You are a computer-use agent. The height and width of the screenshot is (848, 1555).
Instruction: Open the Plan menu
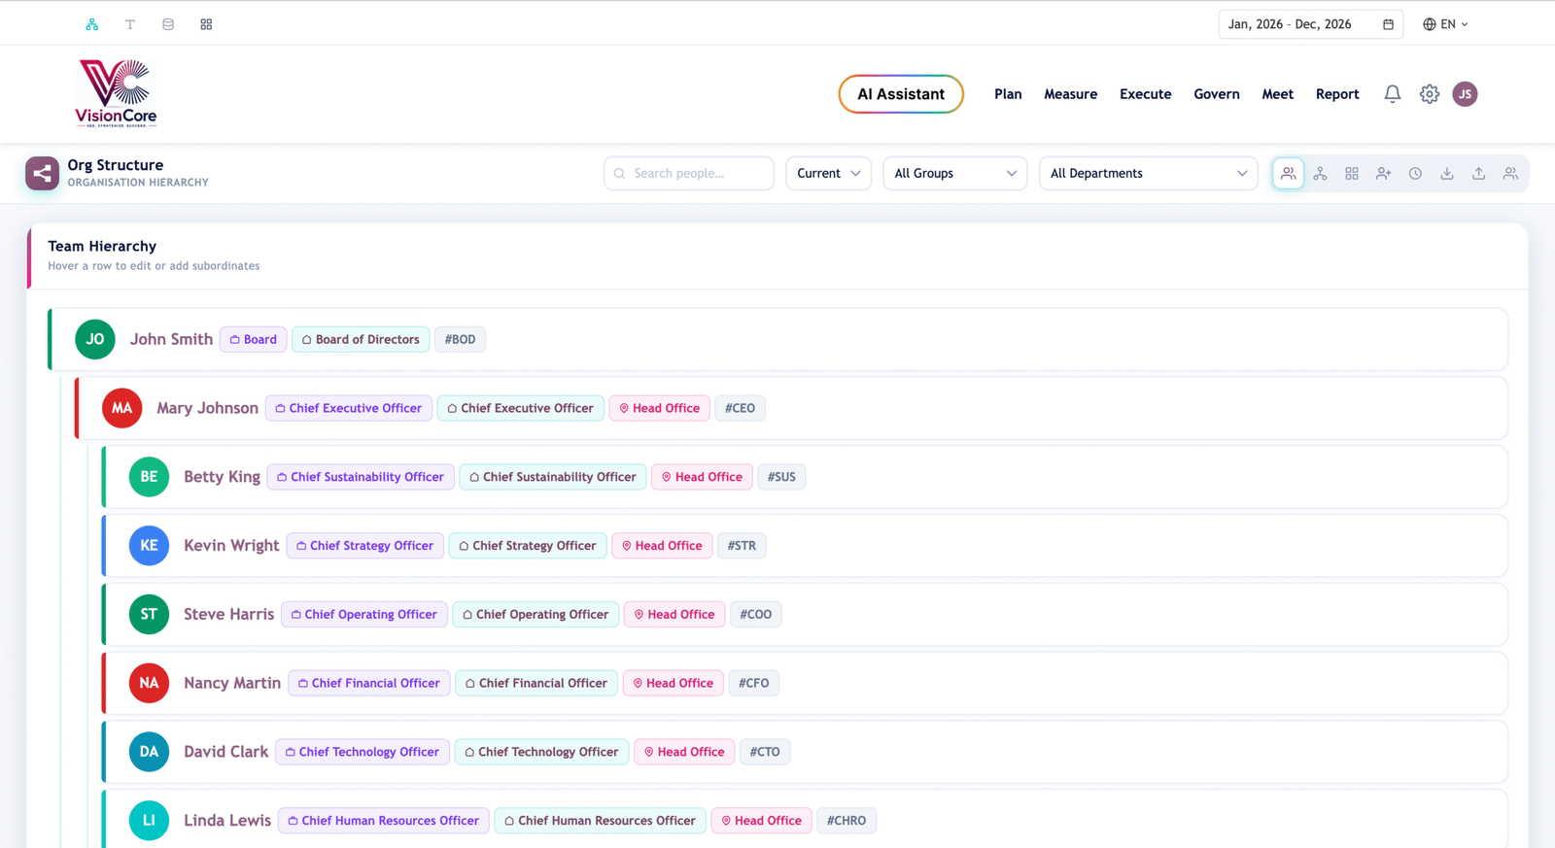tap(1008, 94)
